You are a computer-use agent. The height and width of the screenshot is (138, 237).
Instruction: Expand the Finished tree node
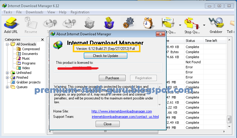(x=7, y=77)
